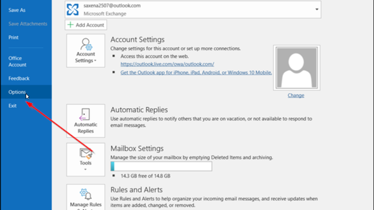
Task: Click the green plus icon beside Add Account
Action: [71, 25]
